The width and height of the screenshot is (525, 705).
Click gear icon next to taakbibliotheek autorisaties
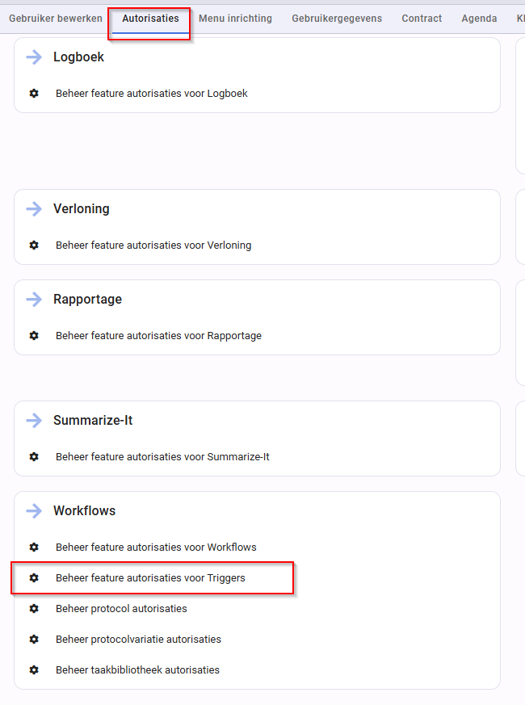tap(34, 669)
